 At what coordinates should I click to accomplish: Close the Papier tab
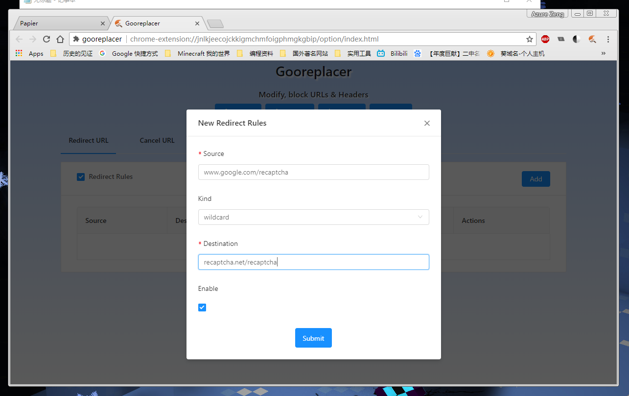click(x=103, y=23)
